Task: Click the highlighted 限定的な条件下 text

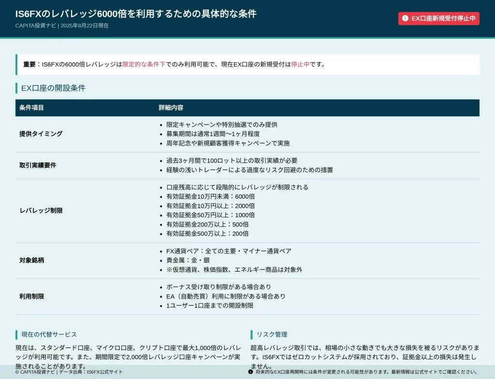Action: click(x=144, y=64)
